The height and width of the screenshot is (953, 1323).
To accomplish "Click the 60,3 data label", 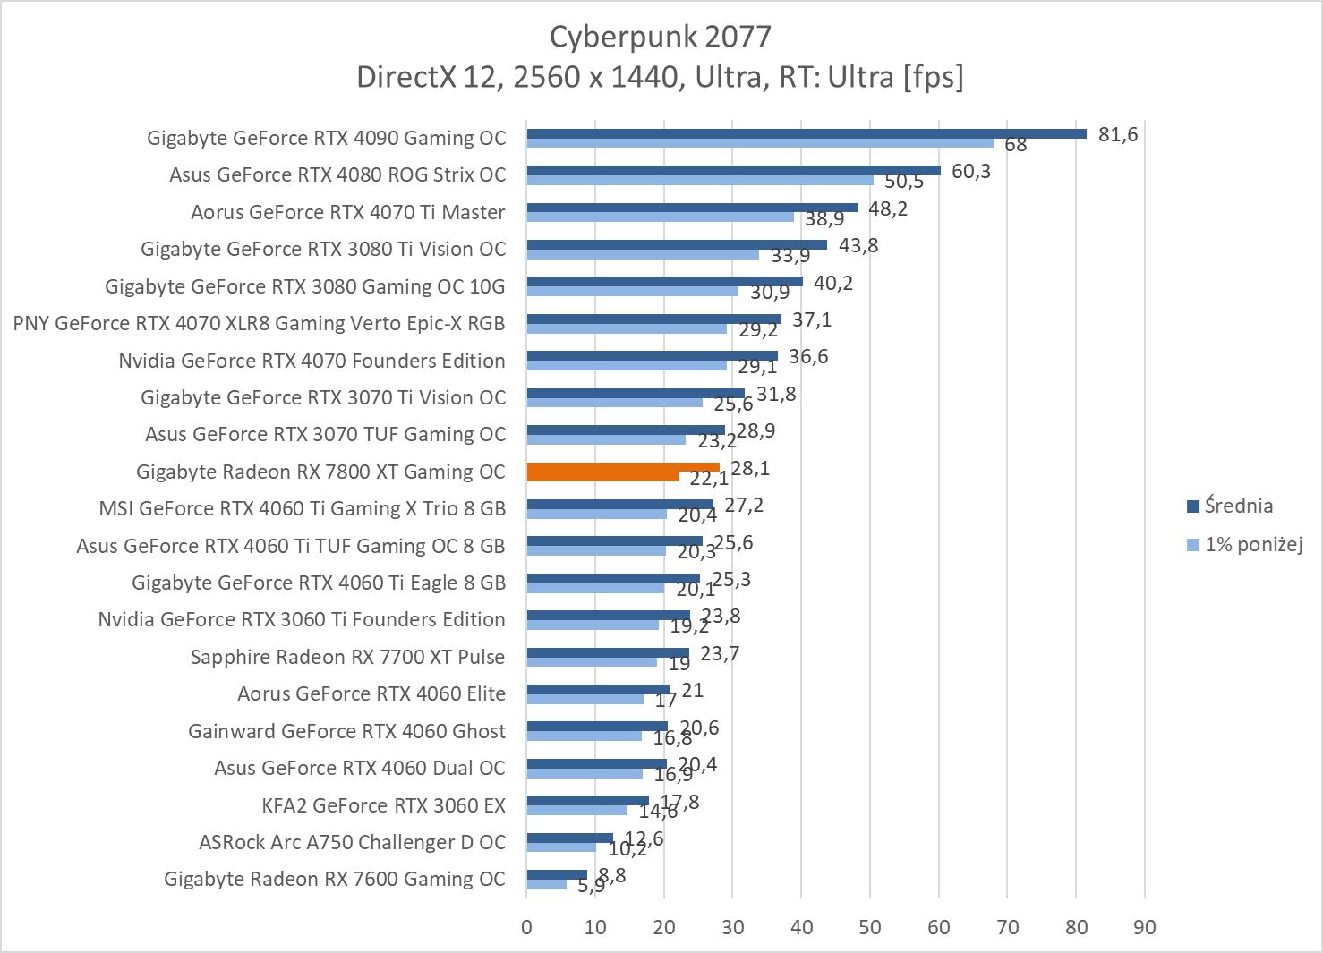I will [x=970, y=171].
